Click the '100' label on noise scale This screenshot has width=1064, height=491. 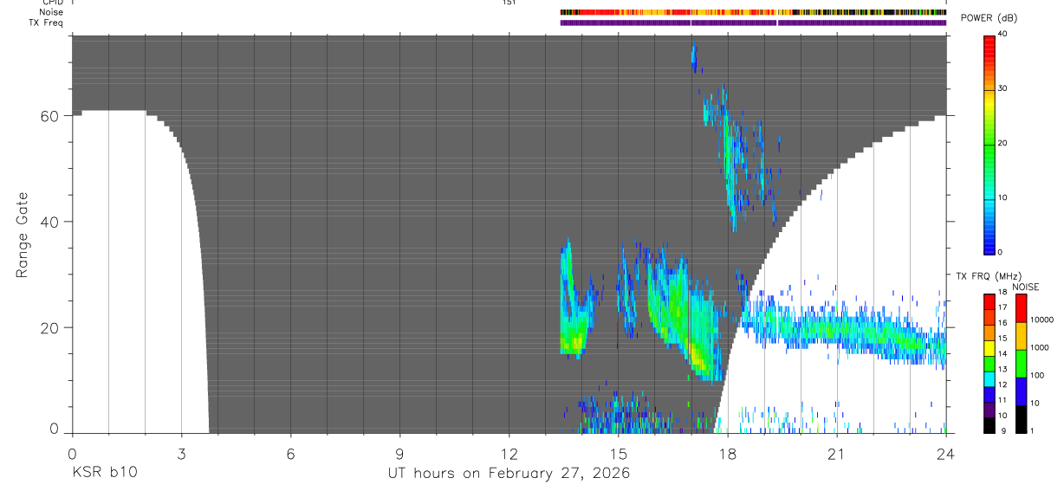click(1038, 375)
